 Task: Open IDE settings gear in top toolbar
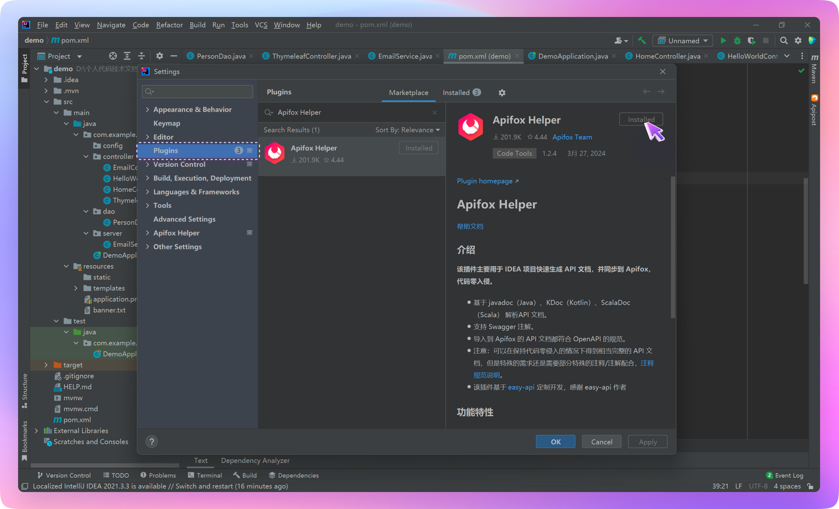pos(798,41)
